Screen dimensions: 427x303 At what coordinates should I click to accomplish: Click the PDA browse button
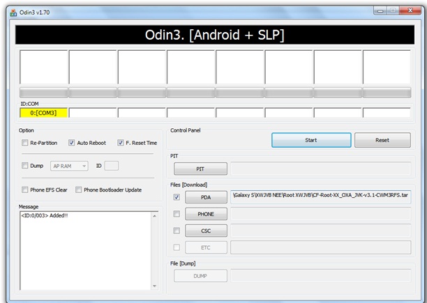click(206, 197)
